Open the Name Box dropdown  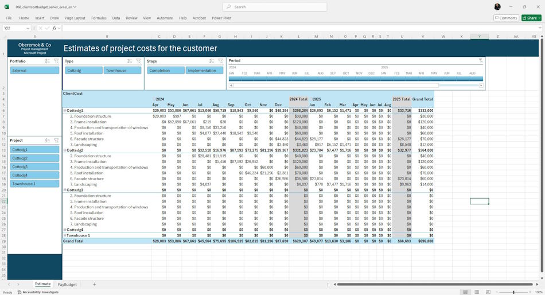pos(28,28)
